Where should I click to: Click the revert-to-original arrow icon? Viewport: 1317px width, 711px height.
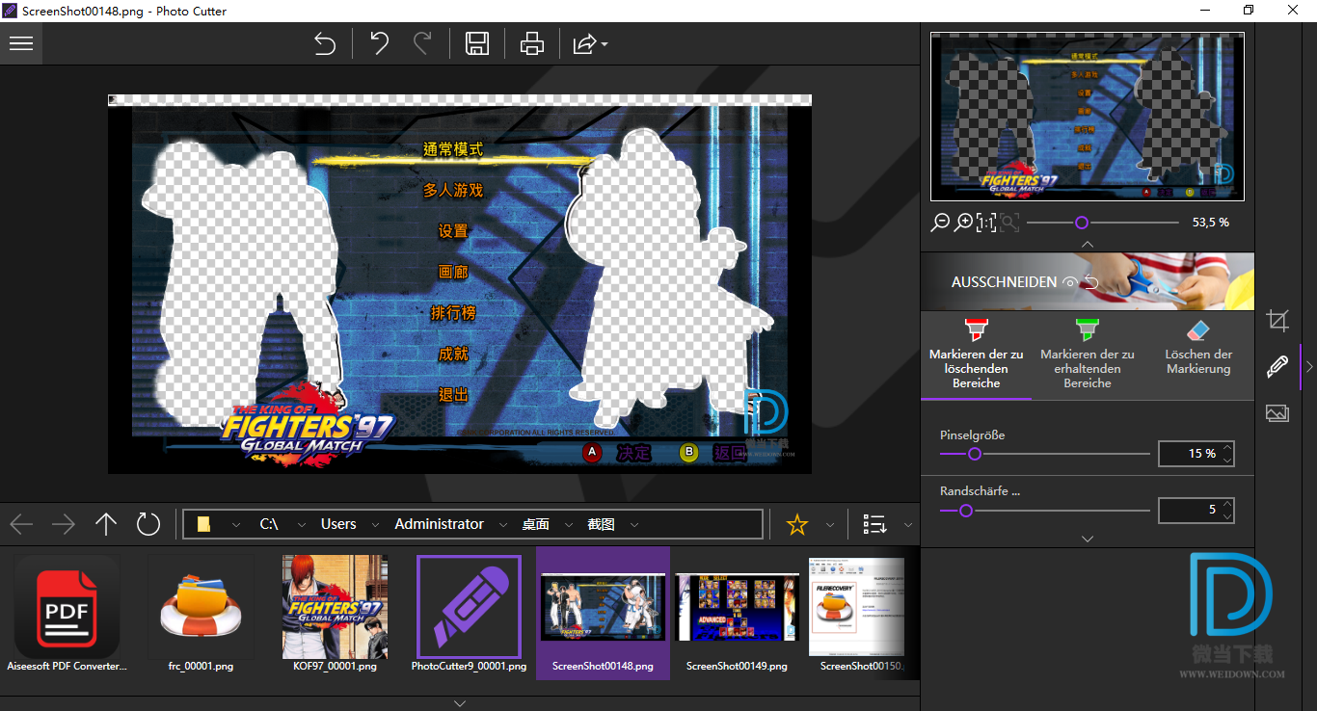coord(325,43)
